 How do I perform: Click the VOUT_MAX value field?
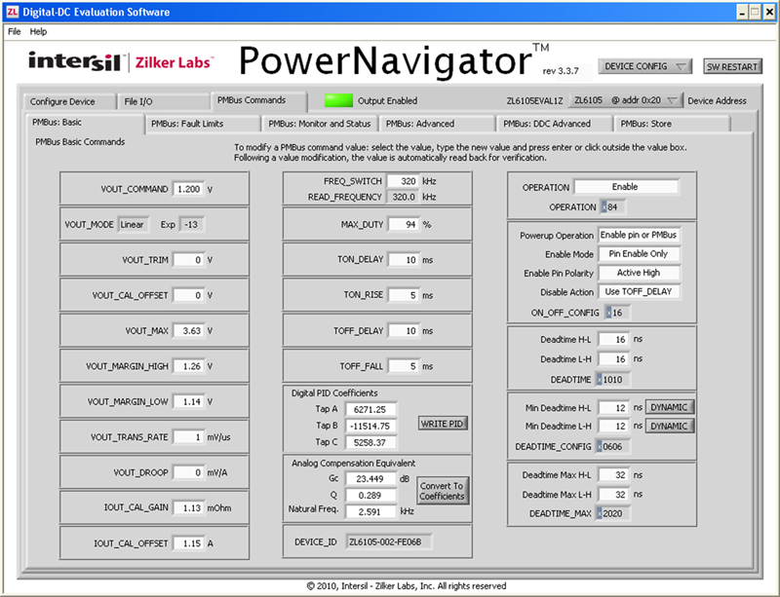188,330
